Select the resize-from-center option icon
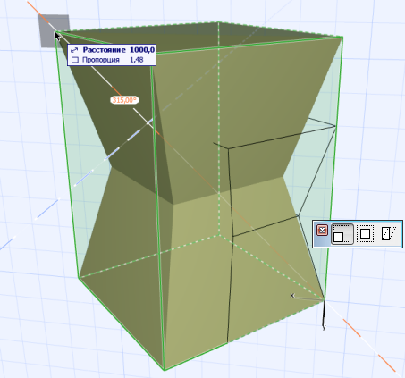 (x=365, y=234)
